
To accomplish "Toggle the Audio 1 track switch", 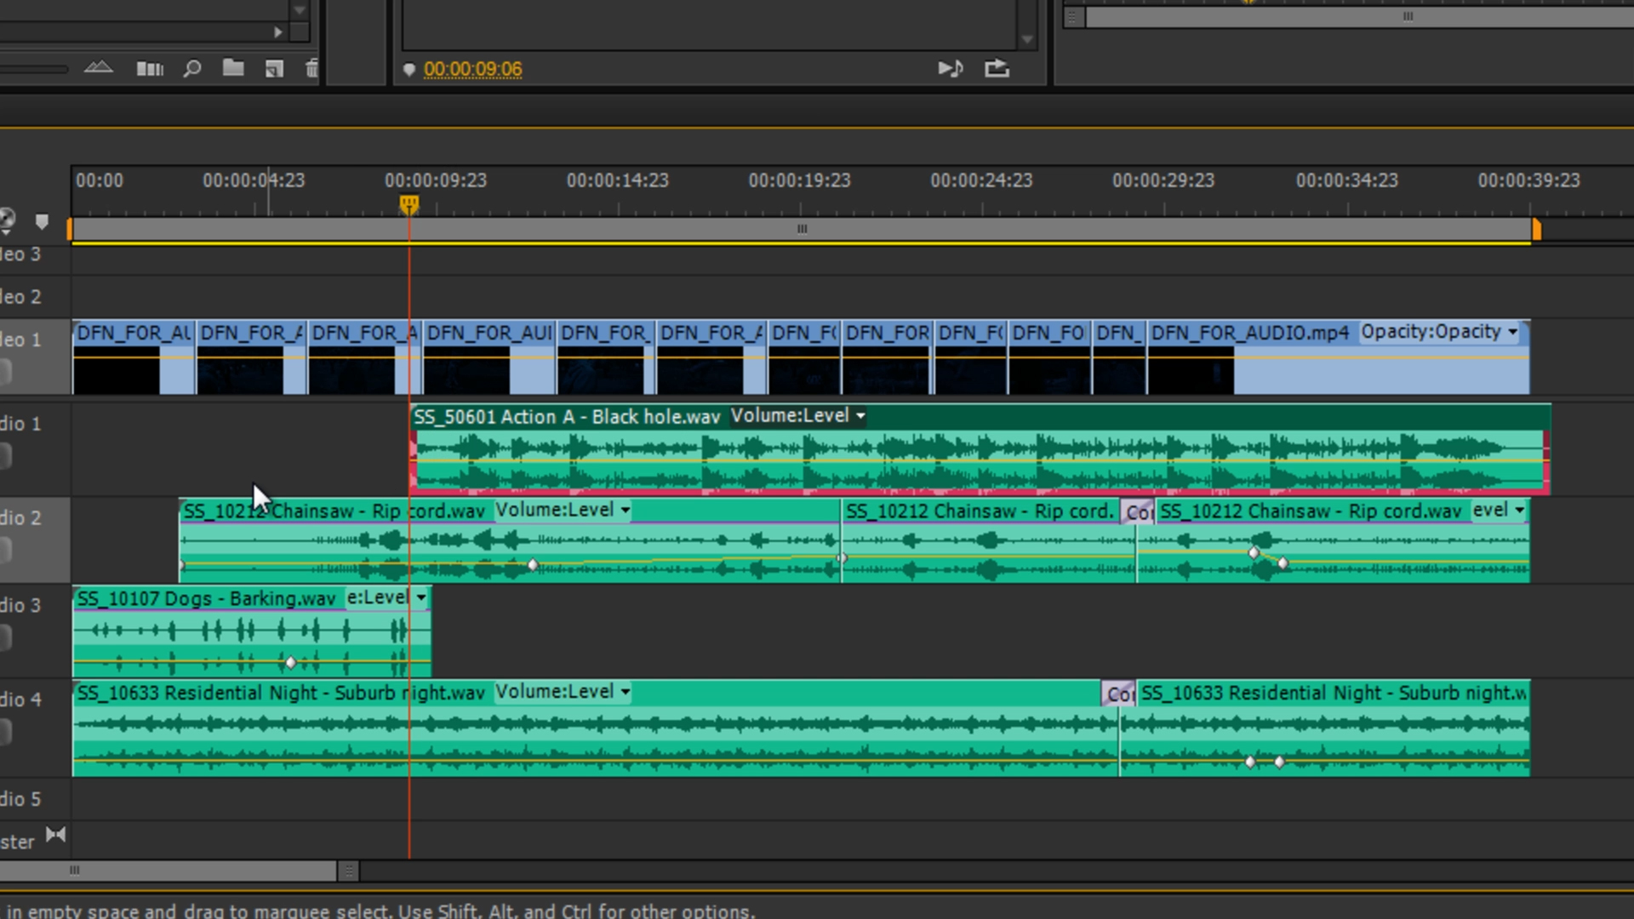I will 5,457.
